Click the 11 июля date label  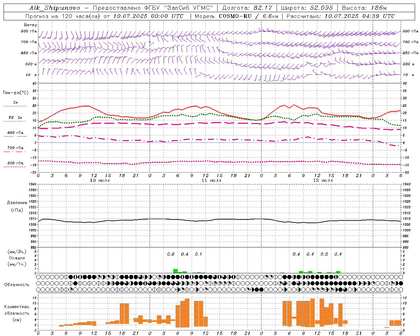pyautogui.click(x=211, y=180)
